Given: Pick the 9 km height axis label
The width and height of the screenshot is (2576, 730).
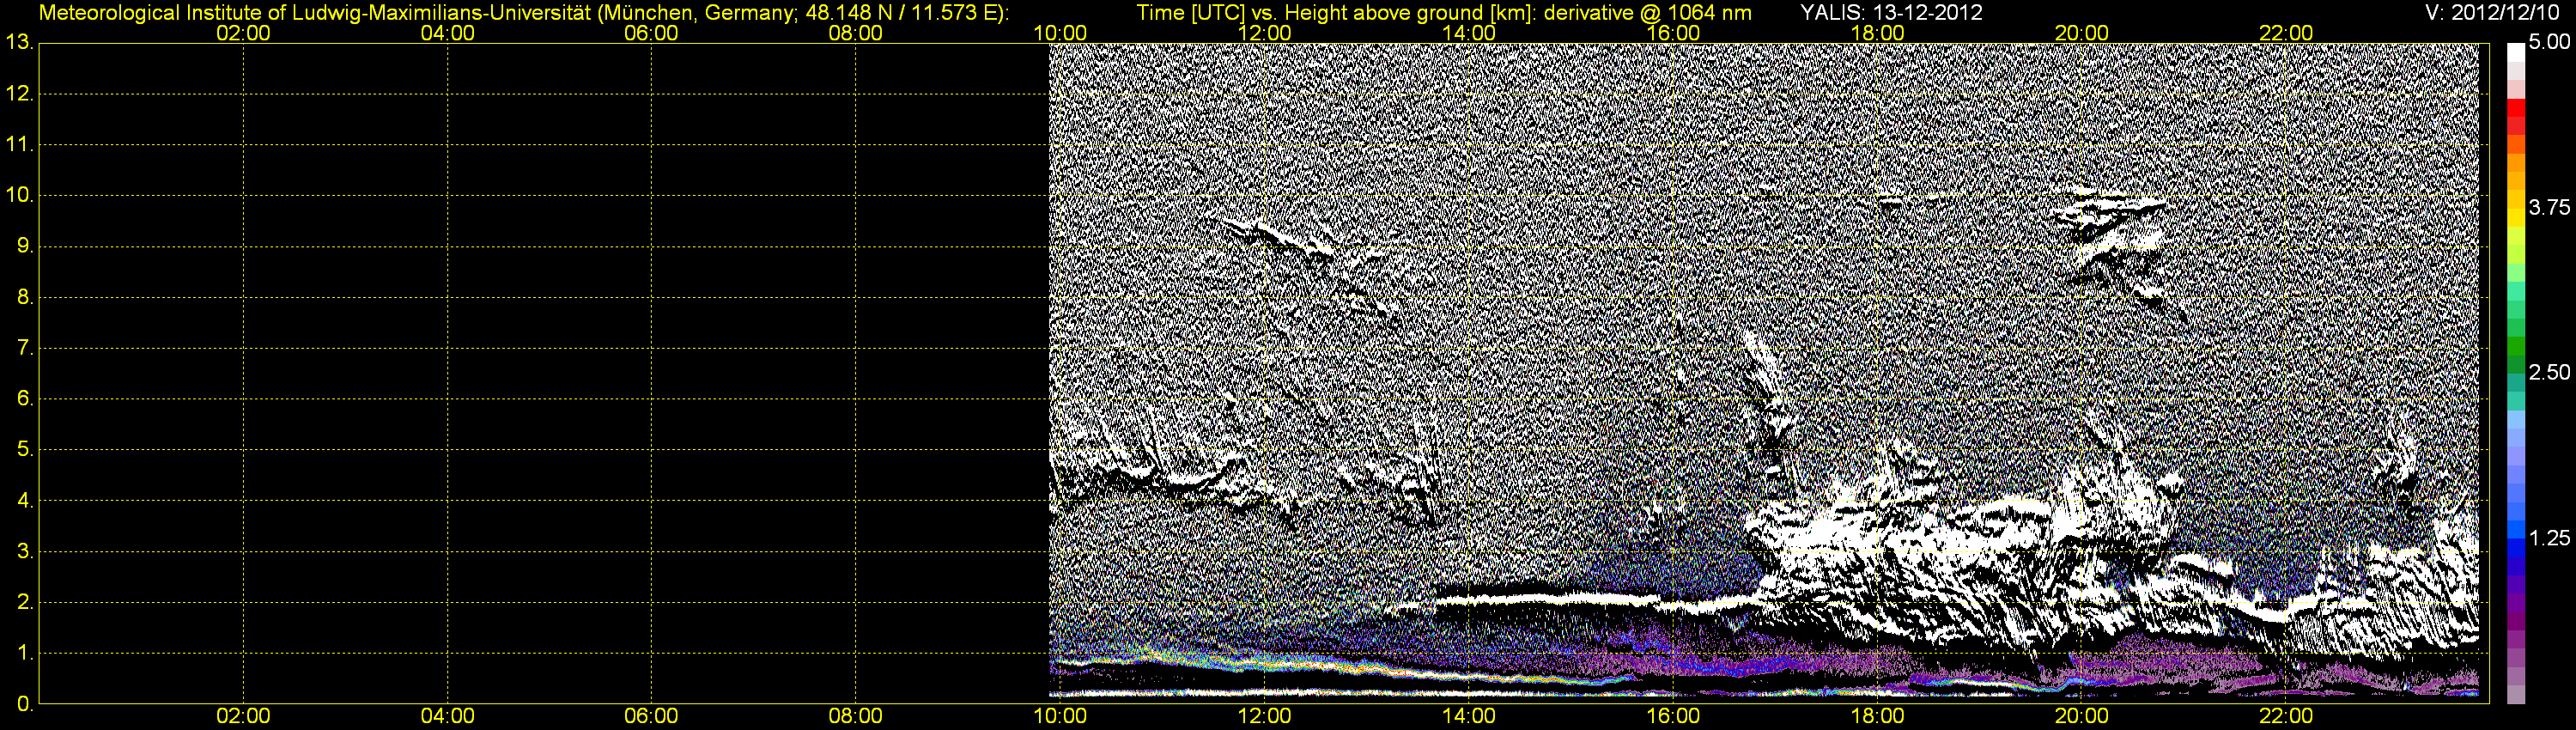Looking at the screenshot, I should [24, 246].
